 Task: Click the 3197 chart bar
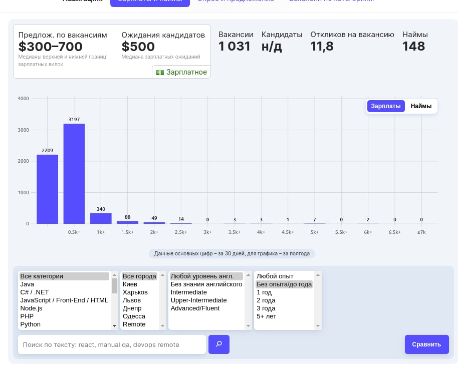click(x=74, y=174)
